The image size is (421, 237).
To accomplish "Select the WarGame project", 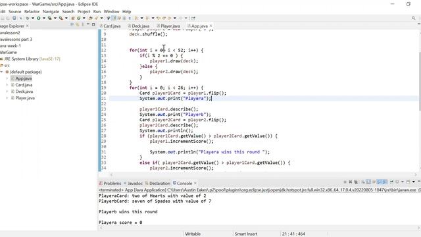I will click(9, 53).
